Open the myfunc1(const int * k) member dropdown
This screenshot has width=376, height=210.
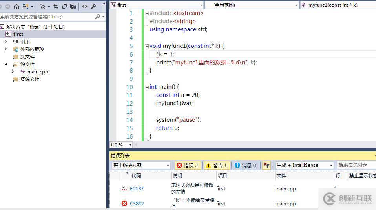point(338,5)
